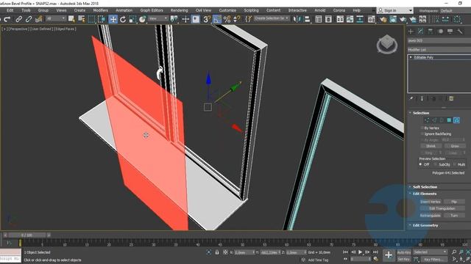The width and height of the screenshot is (471, 264).
Task: Activate the Select and Rotate tool
Action: pos(123,19)
